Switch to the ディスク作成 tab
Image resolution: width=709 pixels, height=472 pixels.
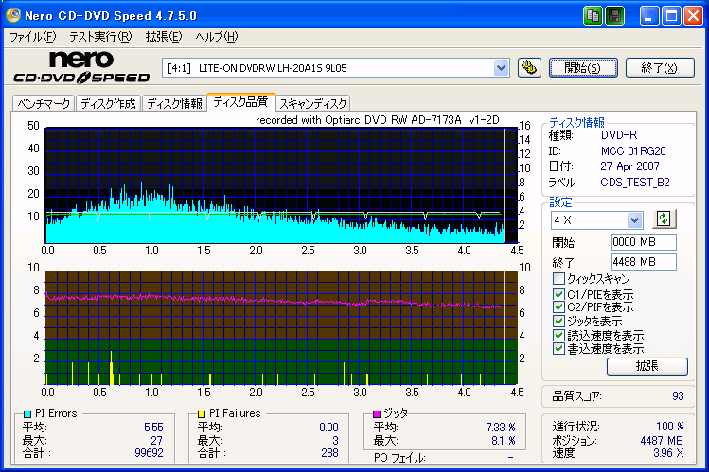pos(109,104)
